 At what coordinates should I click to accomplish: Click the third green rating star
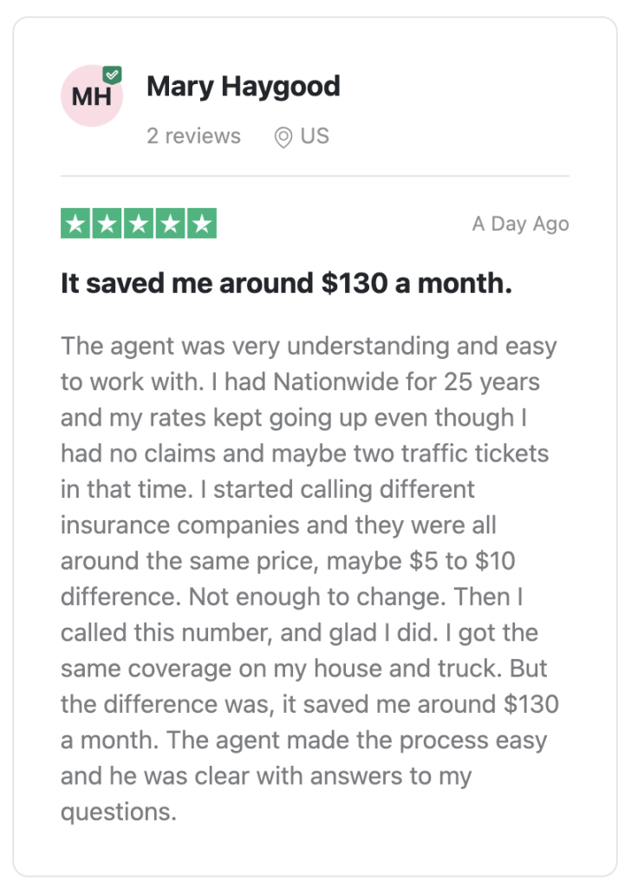click(139, 224)
